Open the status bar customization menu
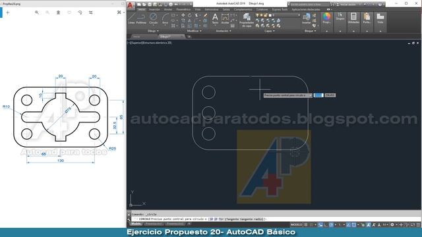The image size is (422, 237). click(x=418, y=224)
